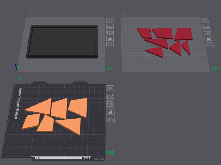Select the bottom-middle orange quadrilateral piece

coord(46,124)
